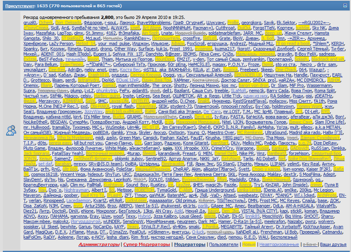
Task: Open the Jim Carrey(Кант) profile
Action: (x=179, y=127)
